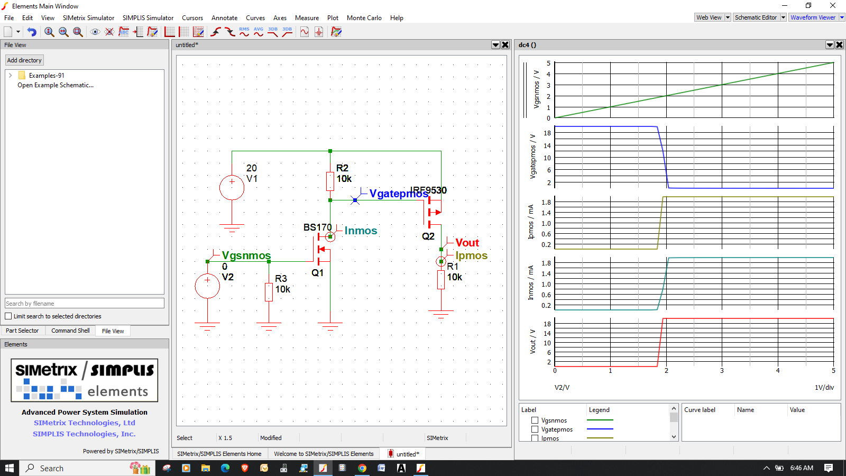Click the blue Vgatepmos legend line

tap(600, 429)
